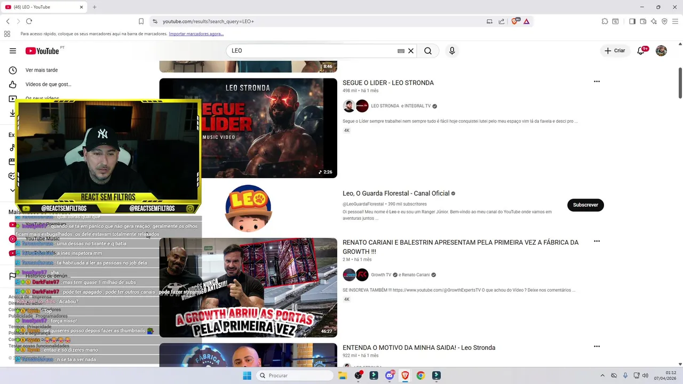Open Brave Leo AI sparkle icon
Image resolution: width=683 pixels, height=384 pixels.
click(x=654, y=21)
